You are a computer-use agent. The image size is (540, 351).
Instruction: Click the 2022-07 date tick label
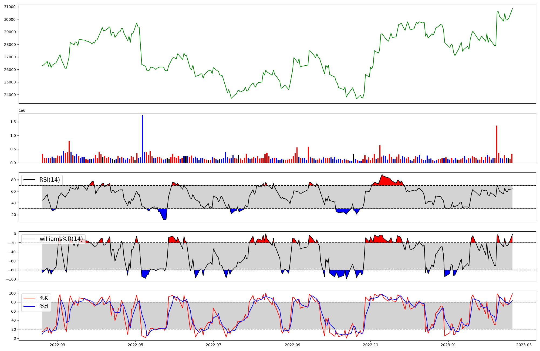point(213,345)
